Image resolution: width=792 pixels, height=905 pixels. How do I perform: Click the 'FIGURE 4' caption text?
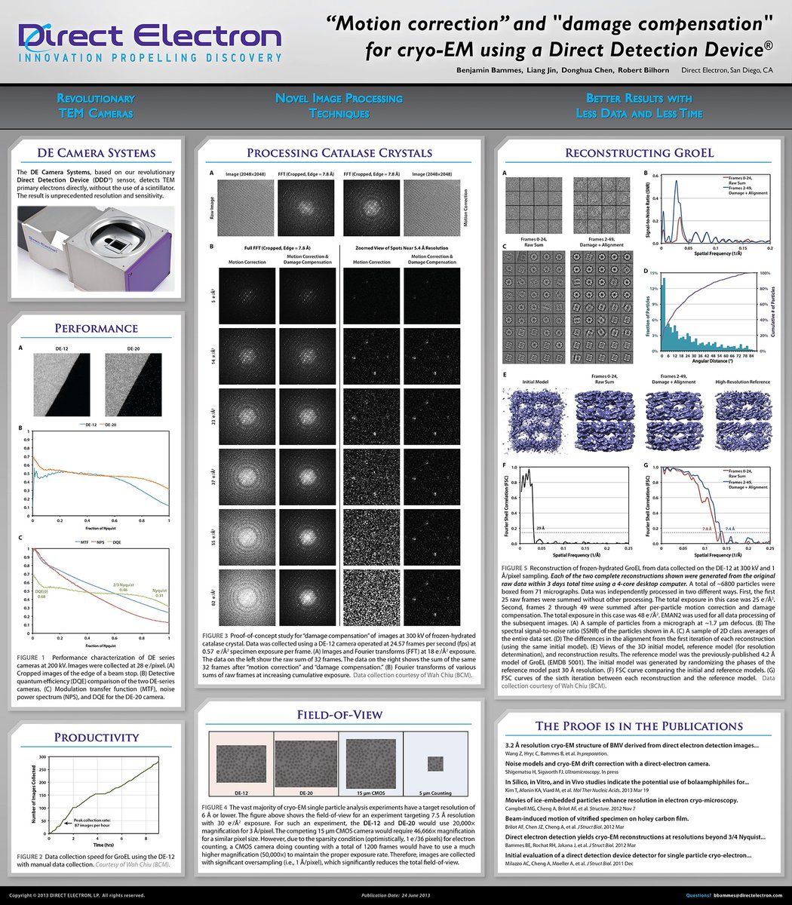[x=339, y=836]
